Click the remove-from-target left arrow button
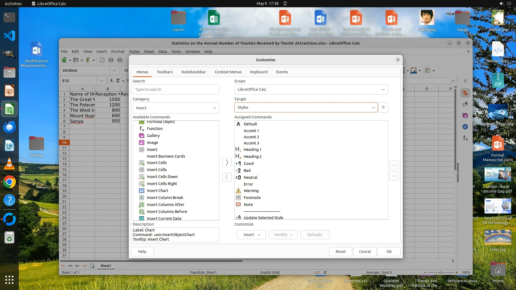 pos(227,177)
